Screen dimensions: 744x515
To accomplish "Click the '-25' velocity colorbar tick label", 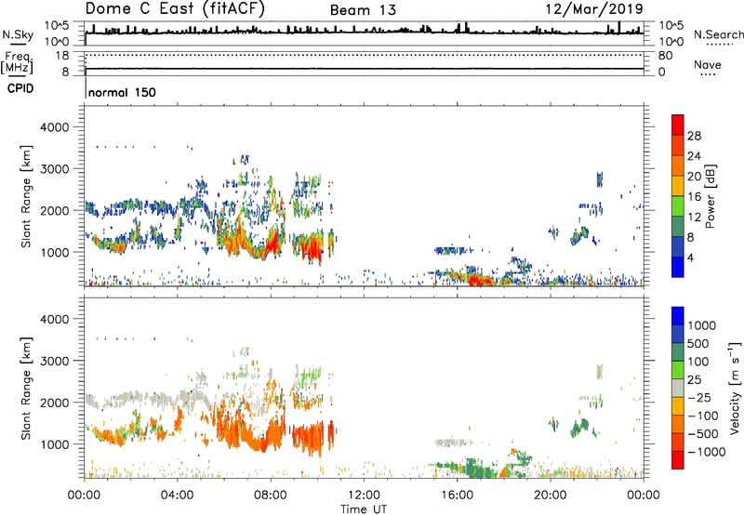I will [699, 397].
